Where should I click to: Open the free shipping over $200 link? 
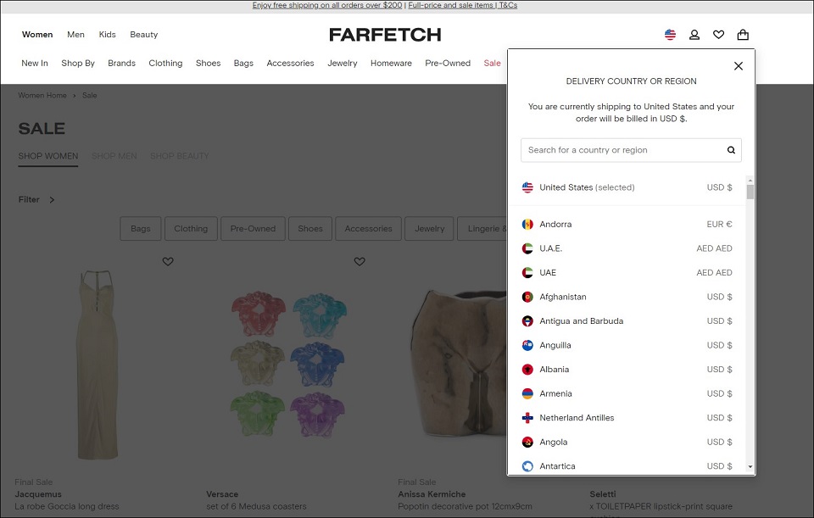(327, 5)
